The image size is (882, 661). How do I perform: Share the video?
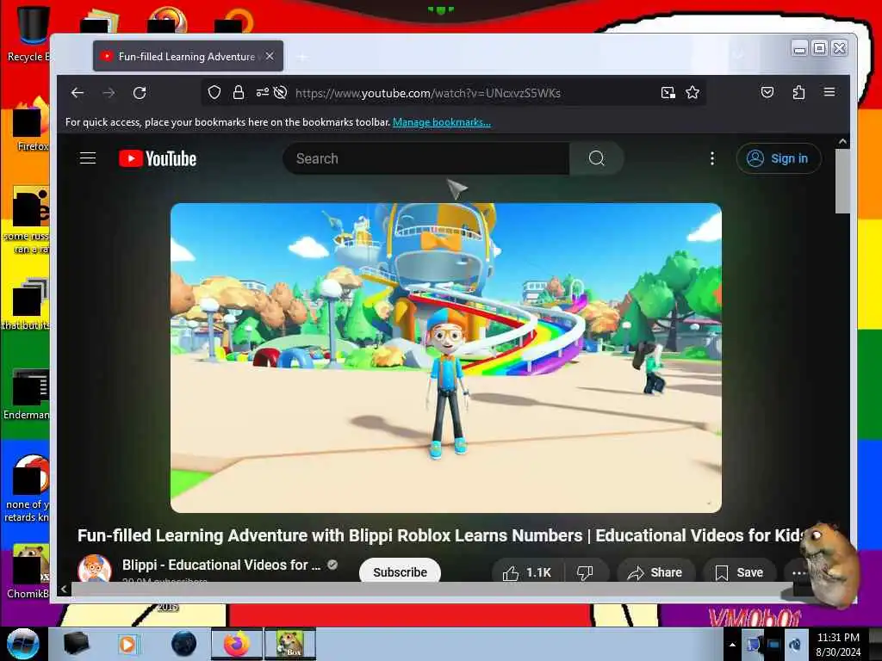click(x=655, y=572)
